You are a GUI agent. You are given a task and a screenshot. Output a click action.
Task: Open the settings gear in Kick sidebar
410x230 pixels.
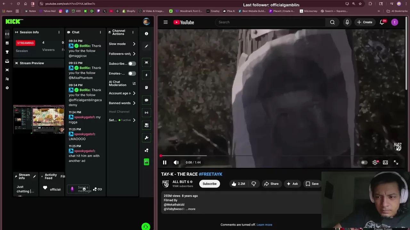tap(7, 88)
